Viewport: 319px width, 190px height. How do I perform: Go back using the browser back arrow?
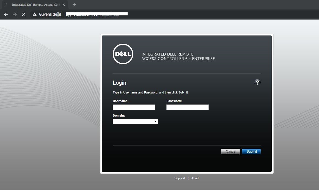(6, 14)
